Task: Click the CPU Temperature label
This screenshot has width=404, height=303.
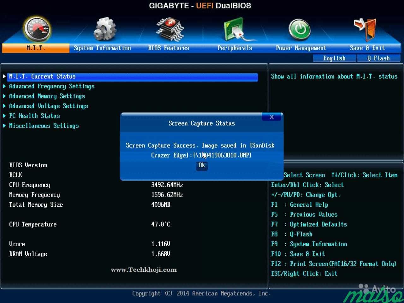Action: tap(33, 224)
